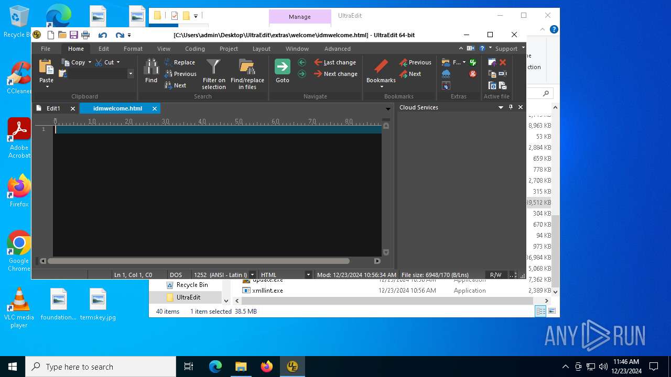Screen dimensions: 671x377
Task: Click the email active file icon
Action: tap(503, 85)
